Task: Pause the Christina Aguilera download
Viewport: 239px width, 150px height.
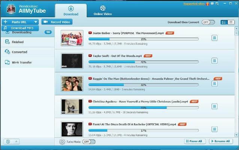Action: coord(214,106)
